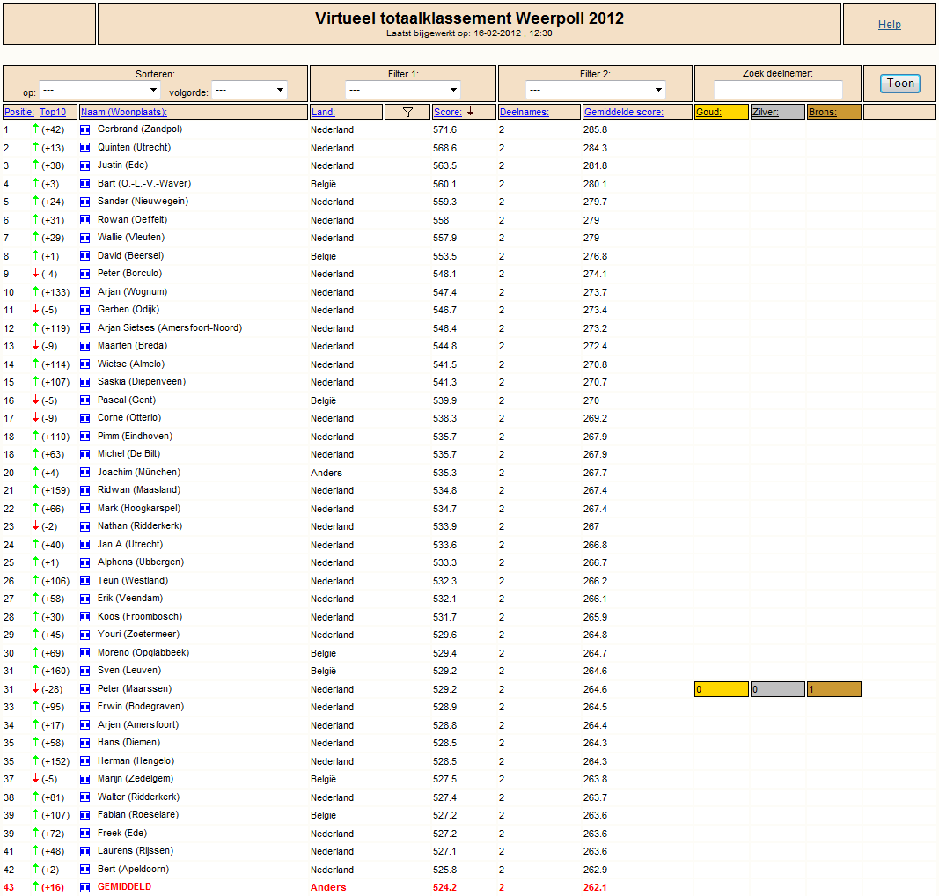Screen dimensions: 939x896
Task: Click the name 'Koos (Froombosch)'
Action: tap(140, 617)
